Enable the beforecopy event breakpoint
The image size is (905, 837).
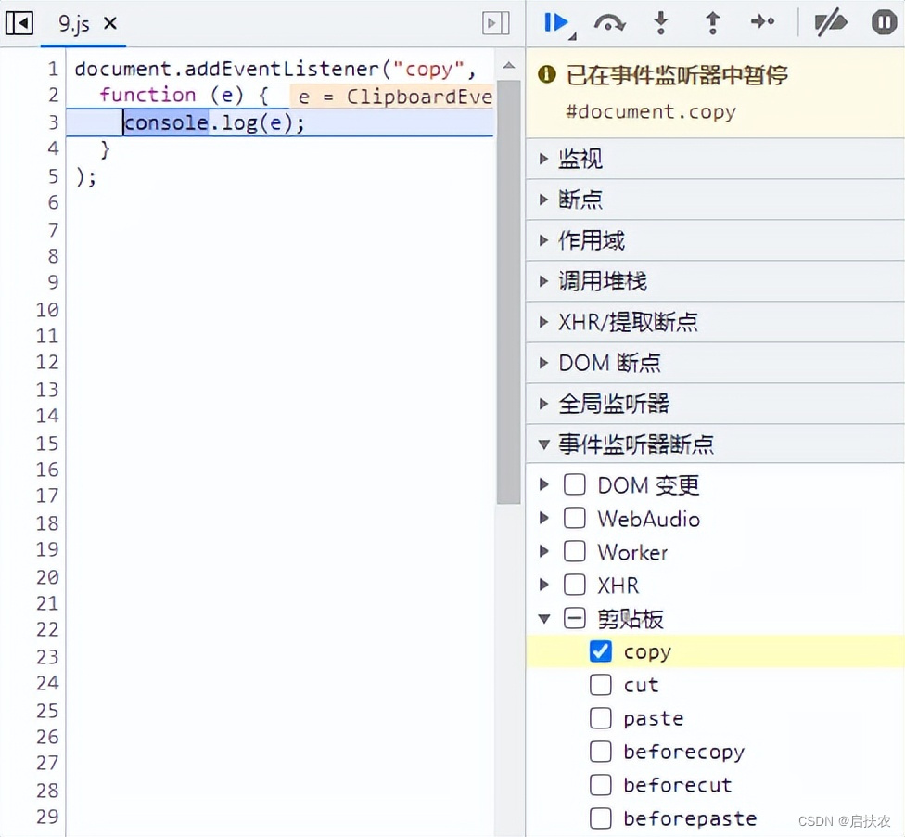coord(601,752)
